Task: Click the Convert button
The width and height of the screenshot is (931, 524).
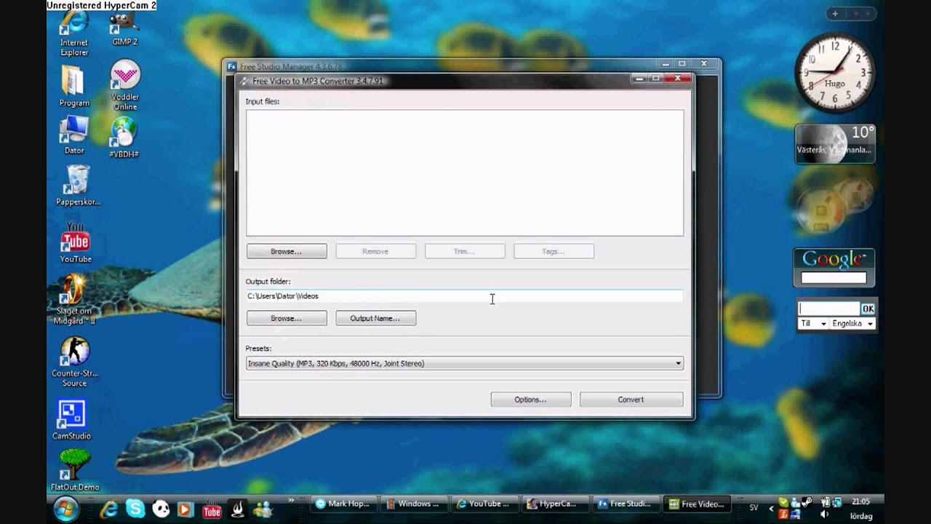Action: pyautogui.click(x=631, y=400)
